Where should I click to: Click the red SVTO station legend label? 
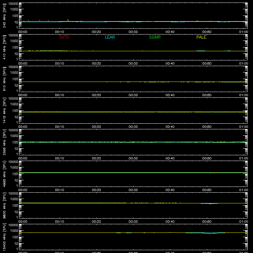point(64,37)
